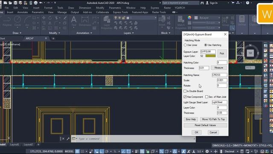Expand the Draw panel dropdown
Image resolution: width=273 pixels, height=154 pixels.
[17, 33]
